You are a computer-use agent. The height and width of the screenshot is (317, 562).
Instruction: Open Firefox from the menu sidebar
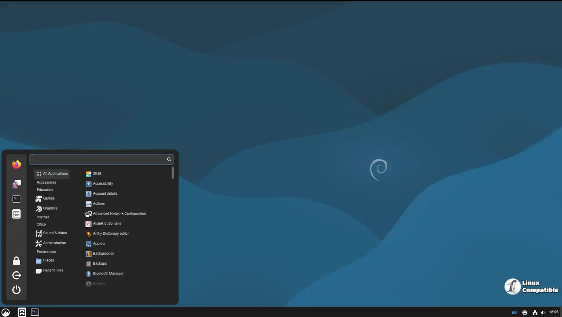pos(16,164)
